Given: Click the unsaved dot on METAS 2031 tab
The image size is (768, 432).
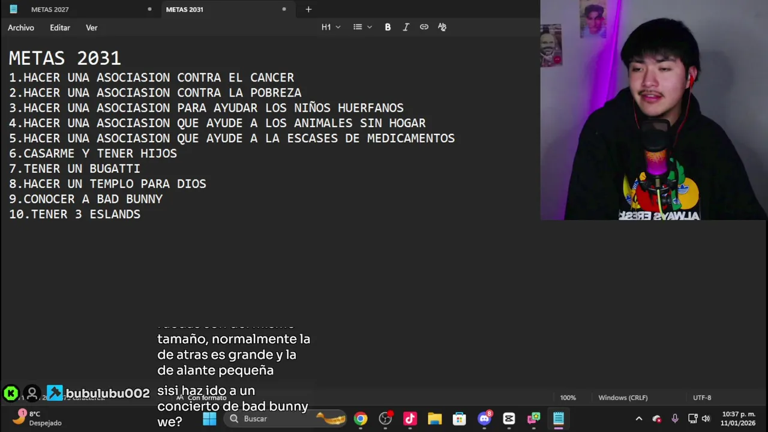Looking at the screenshot, I should [284, 10].
